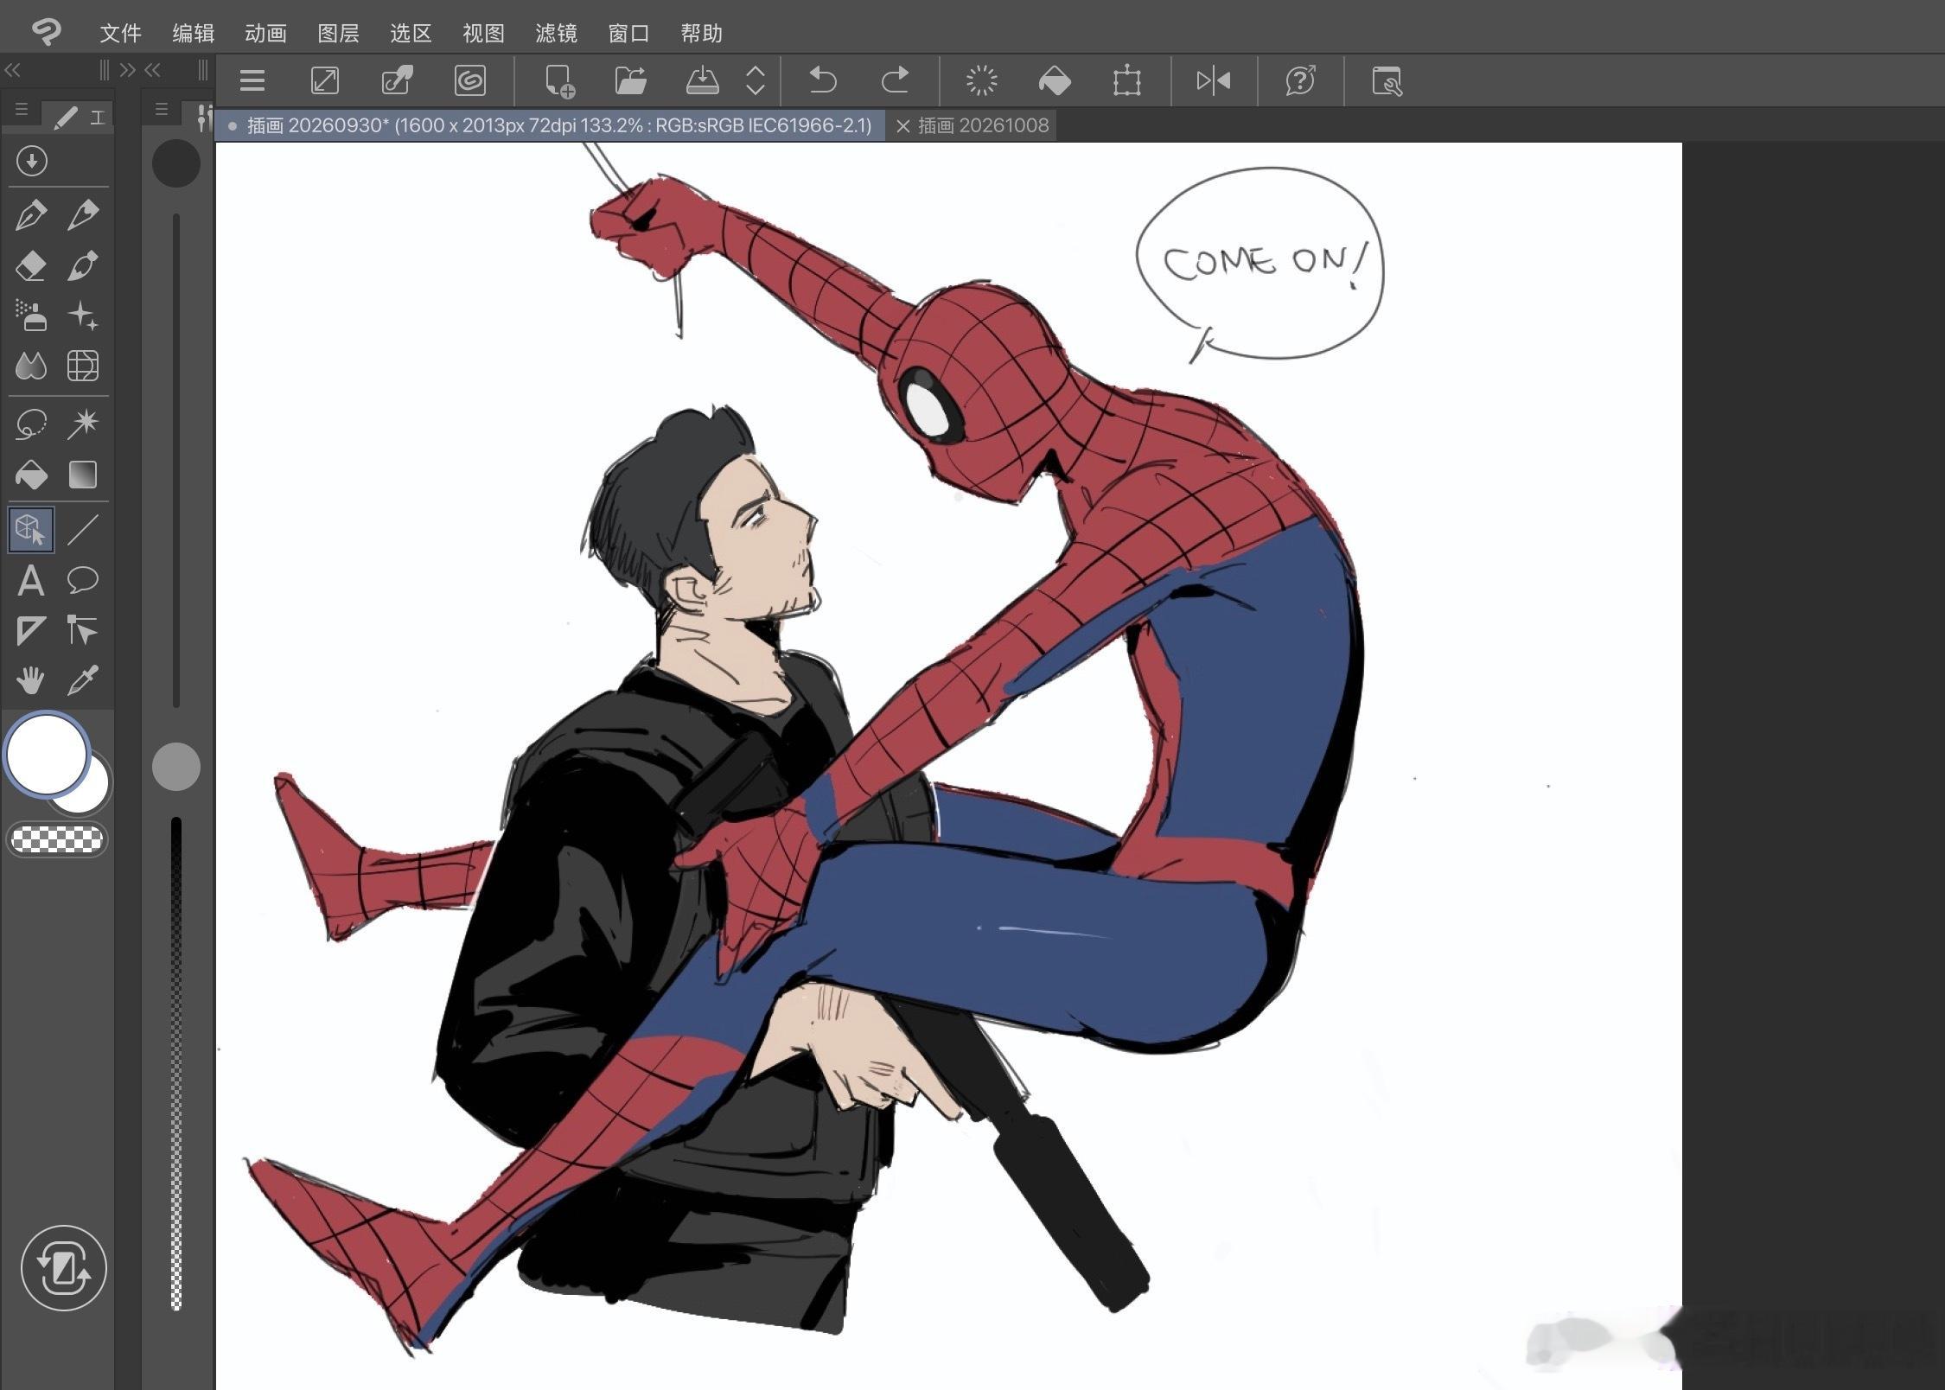1945x1390 pixels.
Task: Select the straight Line figure tool
Action: (x=83, y=529)
